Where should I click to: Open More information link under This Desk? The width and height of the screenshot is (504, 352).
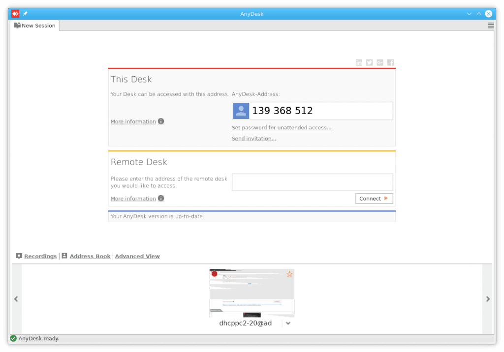click(x=133, y=121)
